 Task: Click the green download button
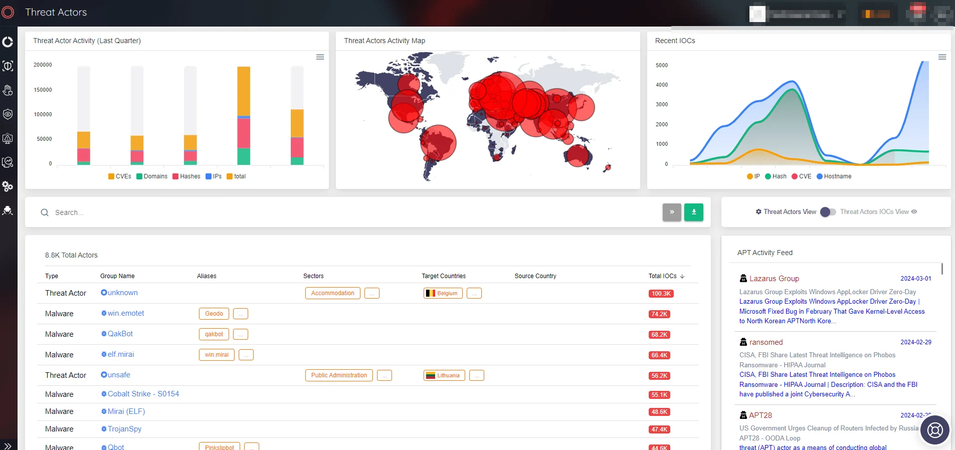tap(694, 212)
